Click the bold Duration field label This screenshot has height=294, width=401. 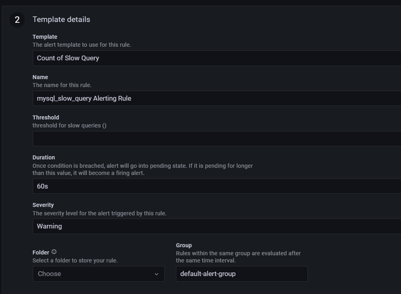pyautogui.click(x=44, y=157)
